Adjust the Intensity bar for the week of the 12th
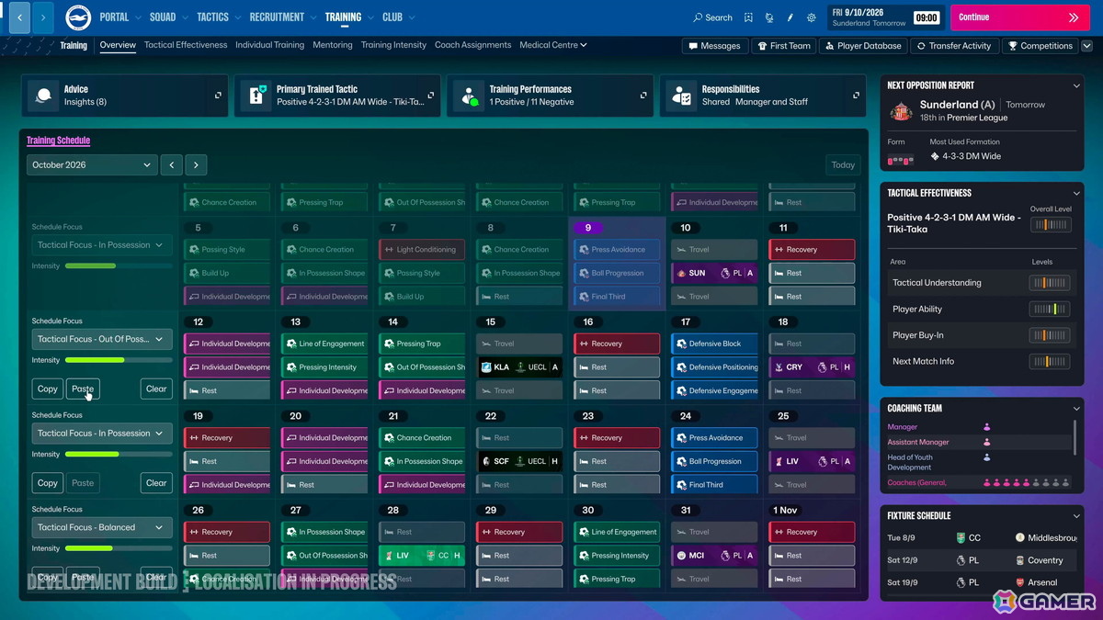 (x=119, y=360)
